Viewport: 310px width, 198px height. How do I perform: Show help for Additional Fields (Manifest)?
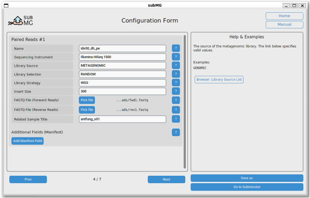tap(176, 132)
